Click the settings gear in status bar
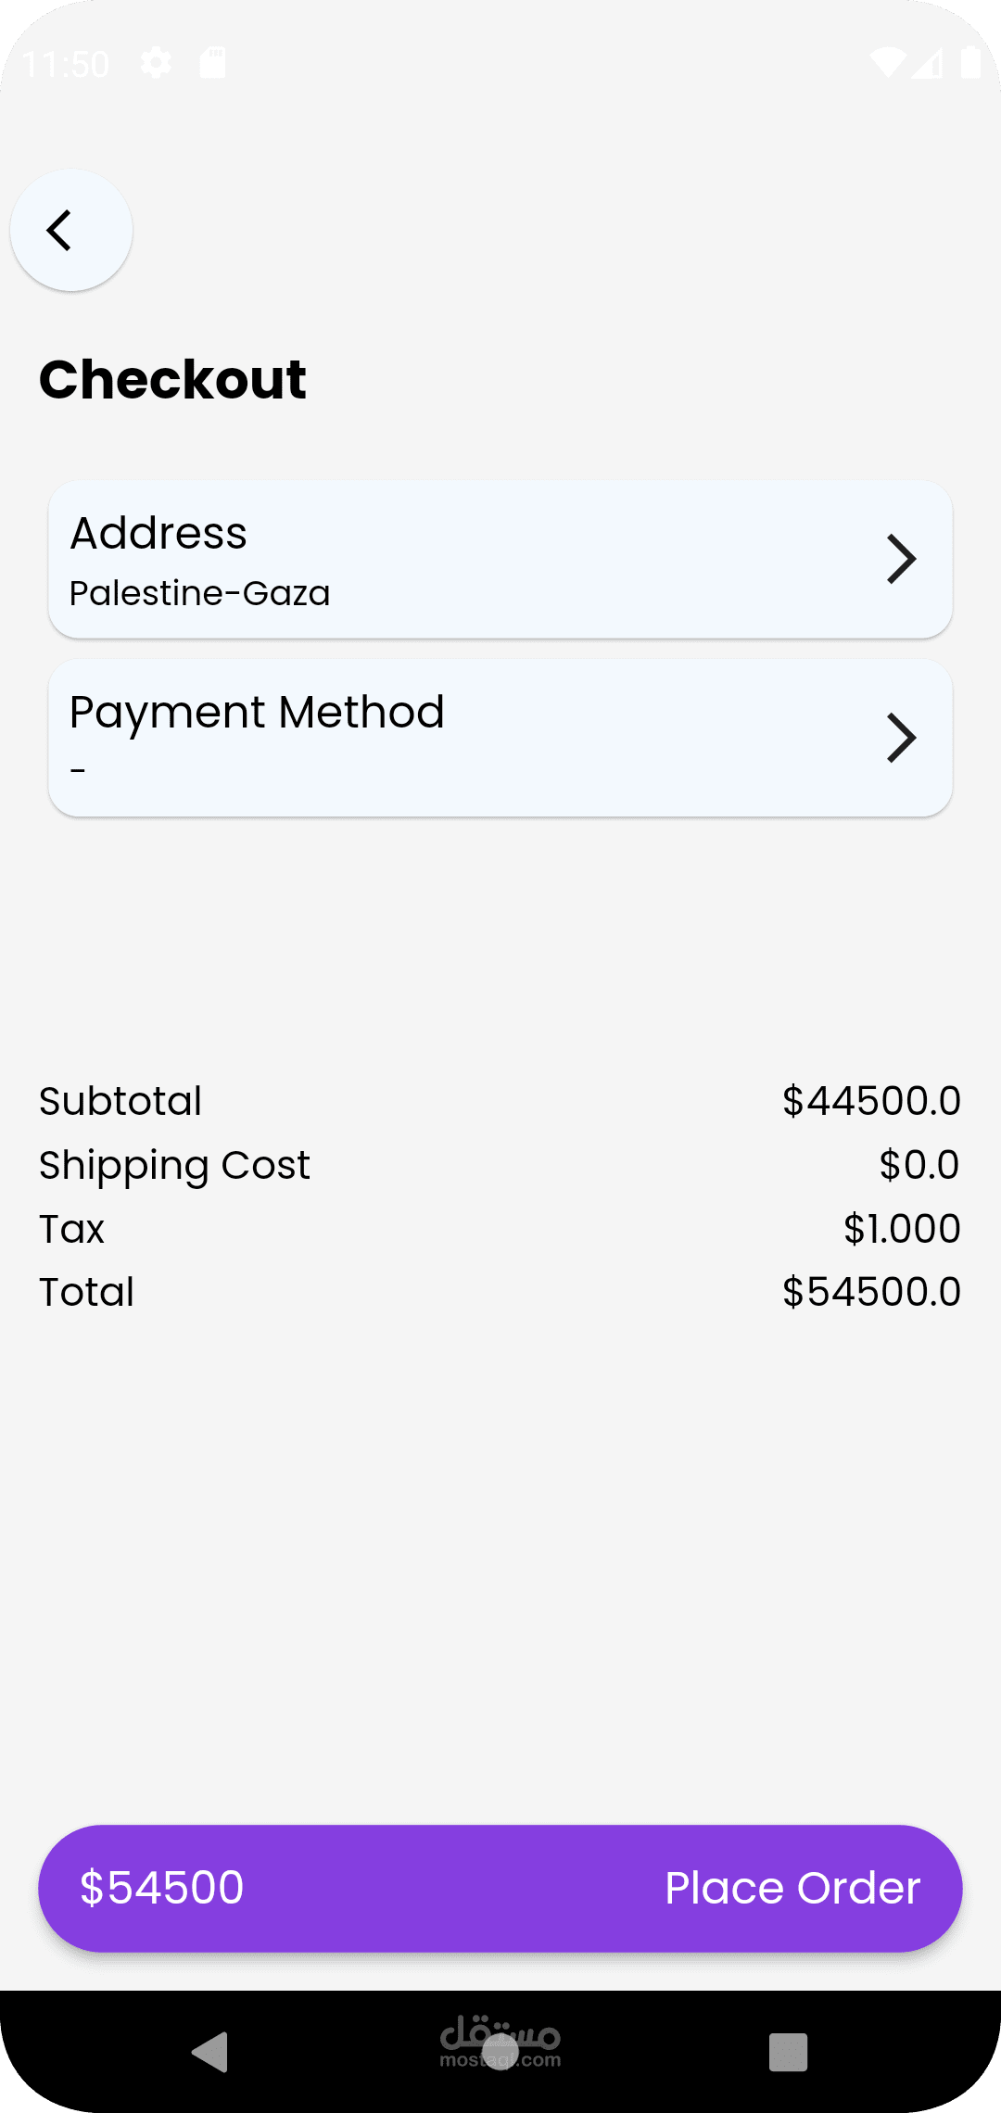1001x2113 pixels. coord(156,63)
